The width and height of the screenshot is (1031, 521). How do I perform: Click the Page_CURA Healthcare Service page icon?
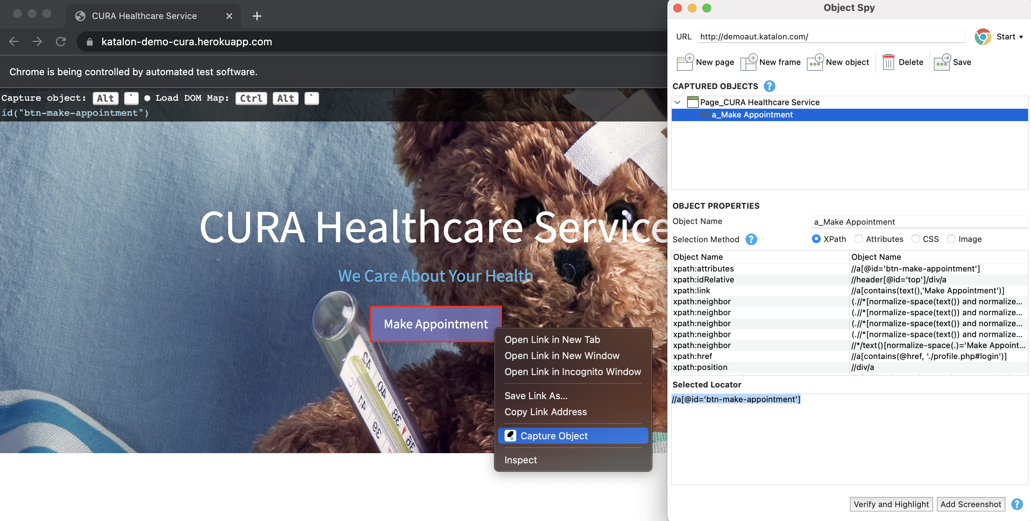click(x=693, y=102)
